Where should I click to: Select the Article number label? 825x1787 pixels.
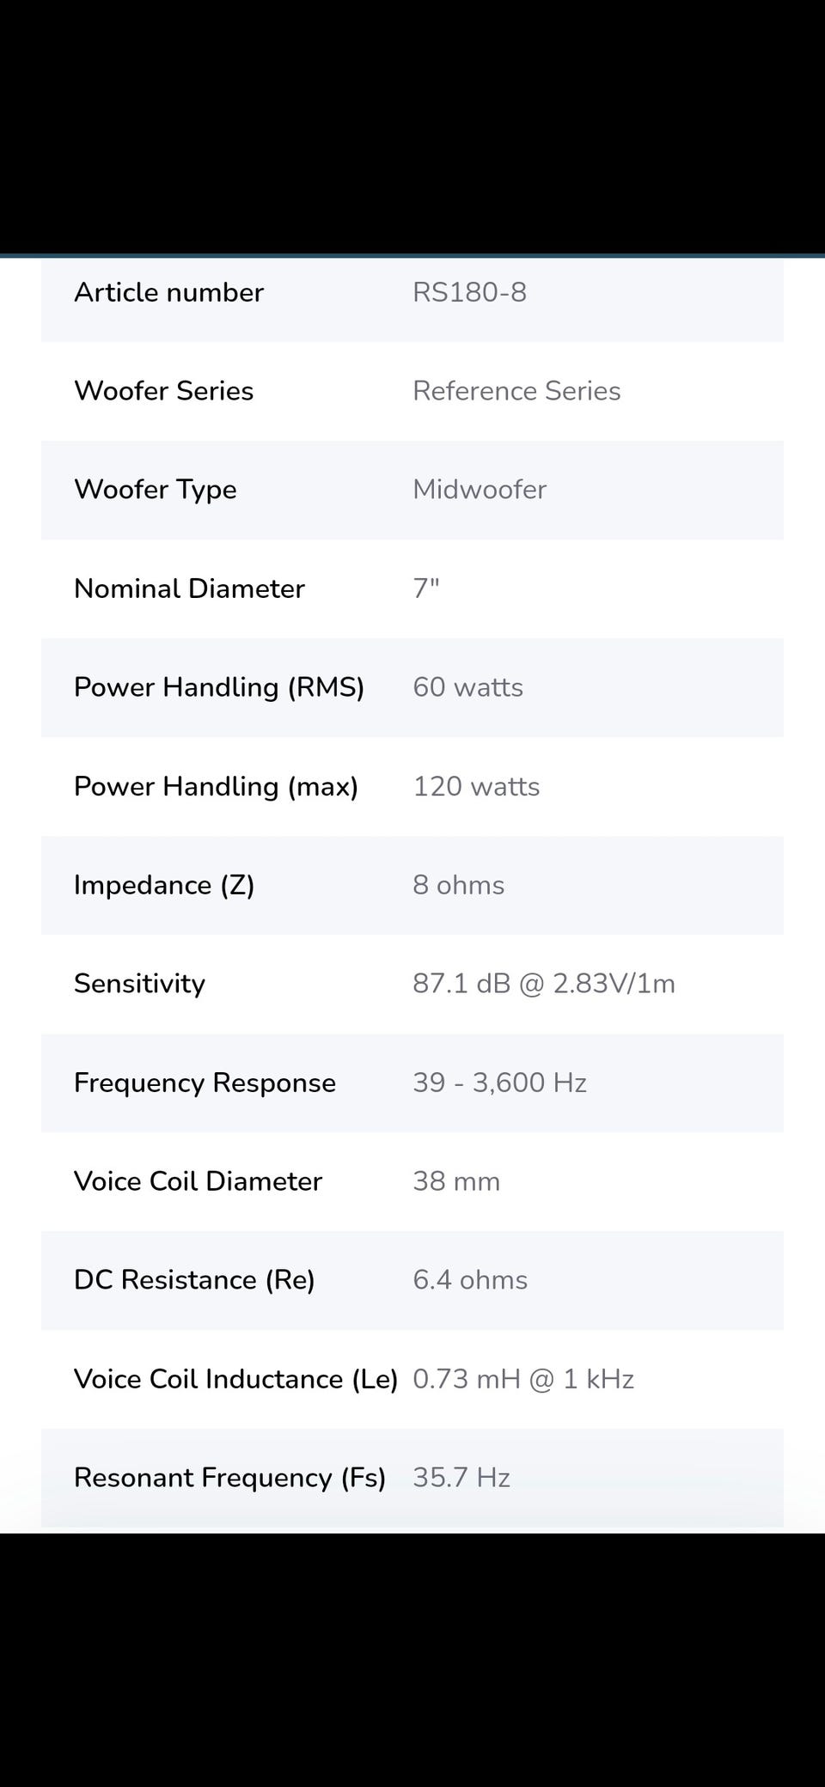tap(168, 292)
